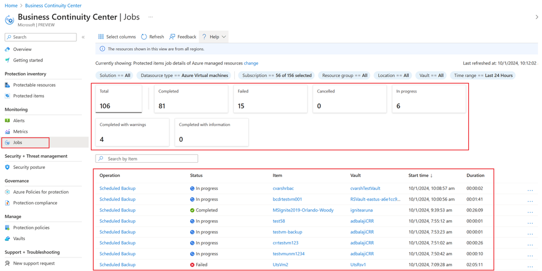Click the Feedback person icon
The width and height of the screenshot is (542, 271).
coord(172,37)
